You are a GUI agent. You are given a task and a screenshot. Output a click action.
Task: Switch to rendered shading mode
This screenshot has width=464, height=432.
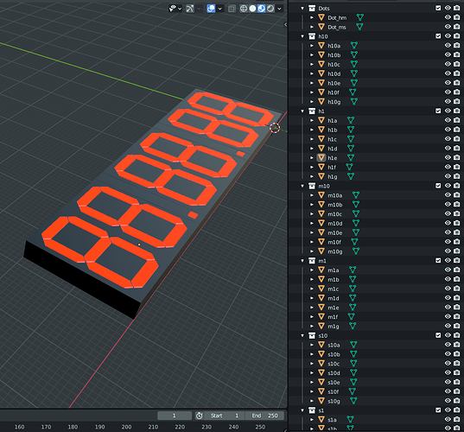coord(270,9)
